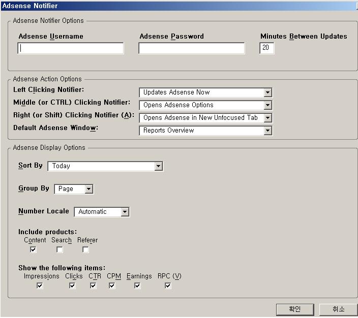358x318 pixels.
Task: Focus the Adsense Password field
Action: coord(191,48)
